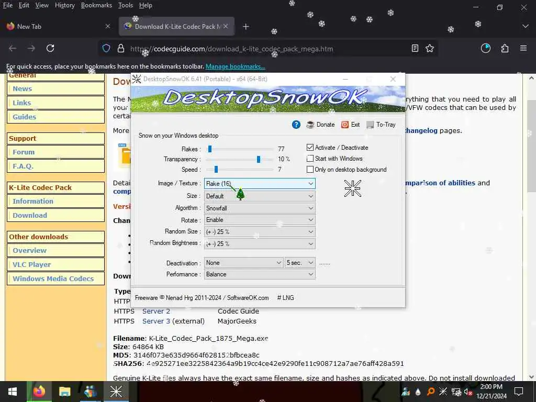Open the Random Brightness dropdown
The image size is (536, 402).
(x=260, y=244)
